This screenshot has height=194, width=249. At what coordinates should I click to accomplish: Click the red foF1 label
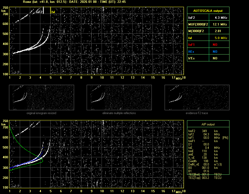pos(192,45)
